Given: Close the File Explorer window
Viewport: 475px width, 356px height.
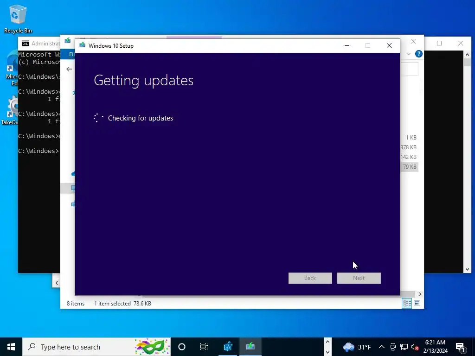Looking at the screenshot, I should (413, 41).
